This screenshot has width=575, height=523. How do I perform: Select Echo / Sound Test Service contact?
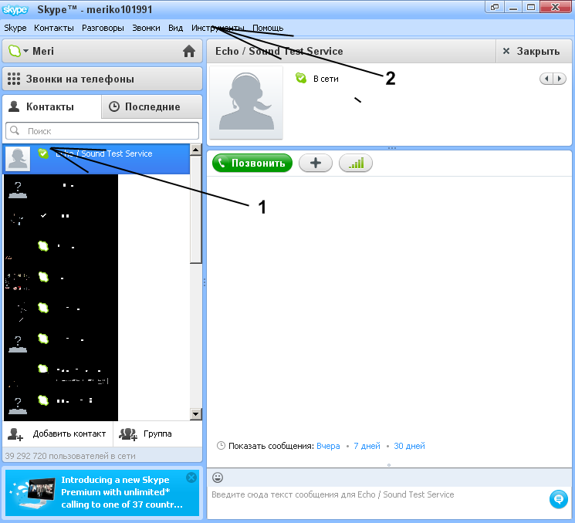(x=96, y=159)
